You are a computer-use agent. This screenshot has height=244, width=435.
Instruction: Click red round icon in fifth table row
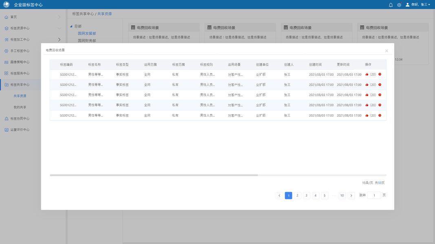(380, 115)
